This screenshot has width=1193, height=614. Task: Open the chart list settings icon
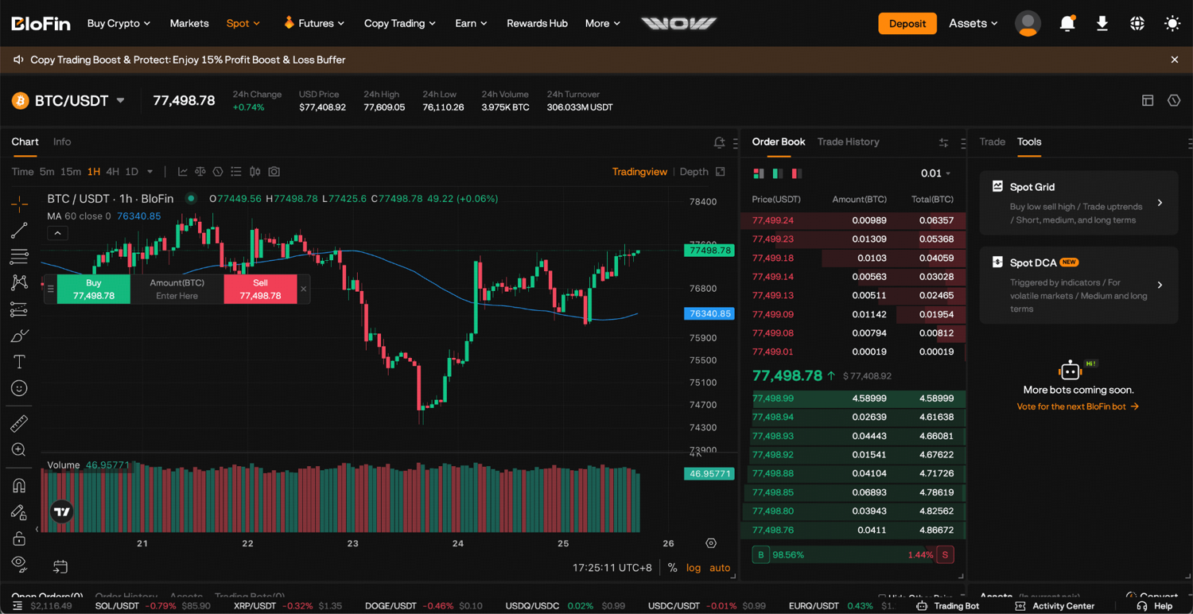236,172
